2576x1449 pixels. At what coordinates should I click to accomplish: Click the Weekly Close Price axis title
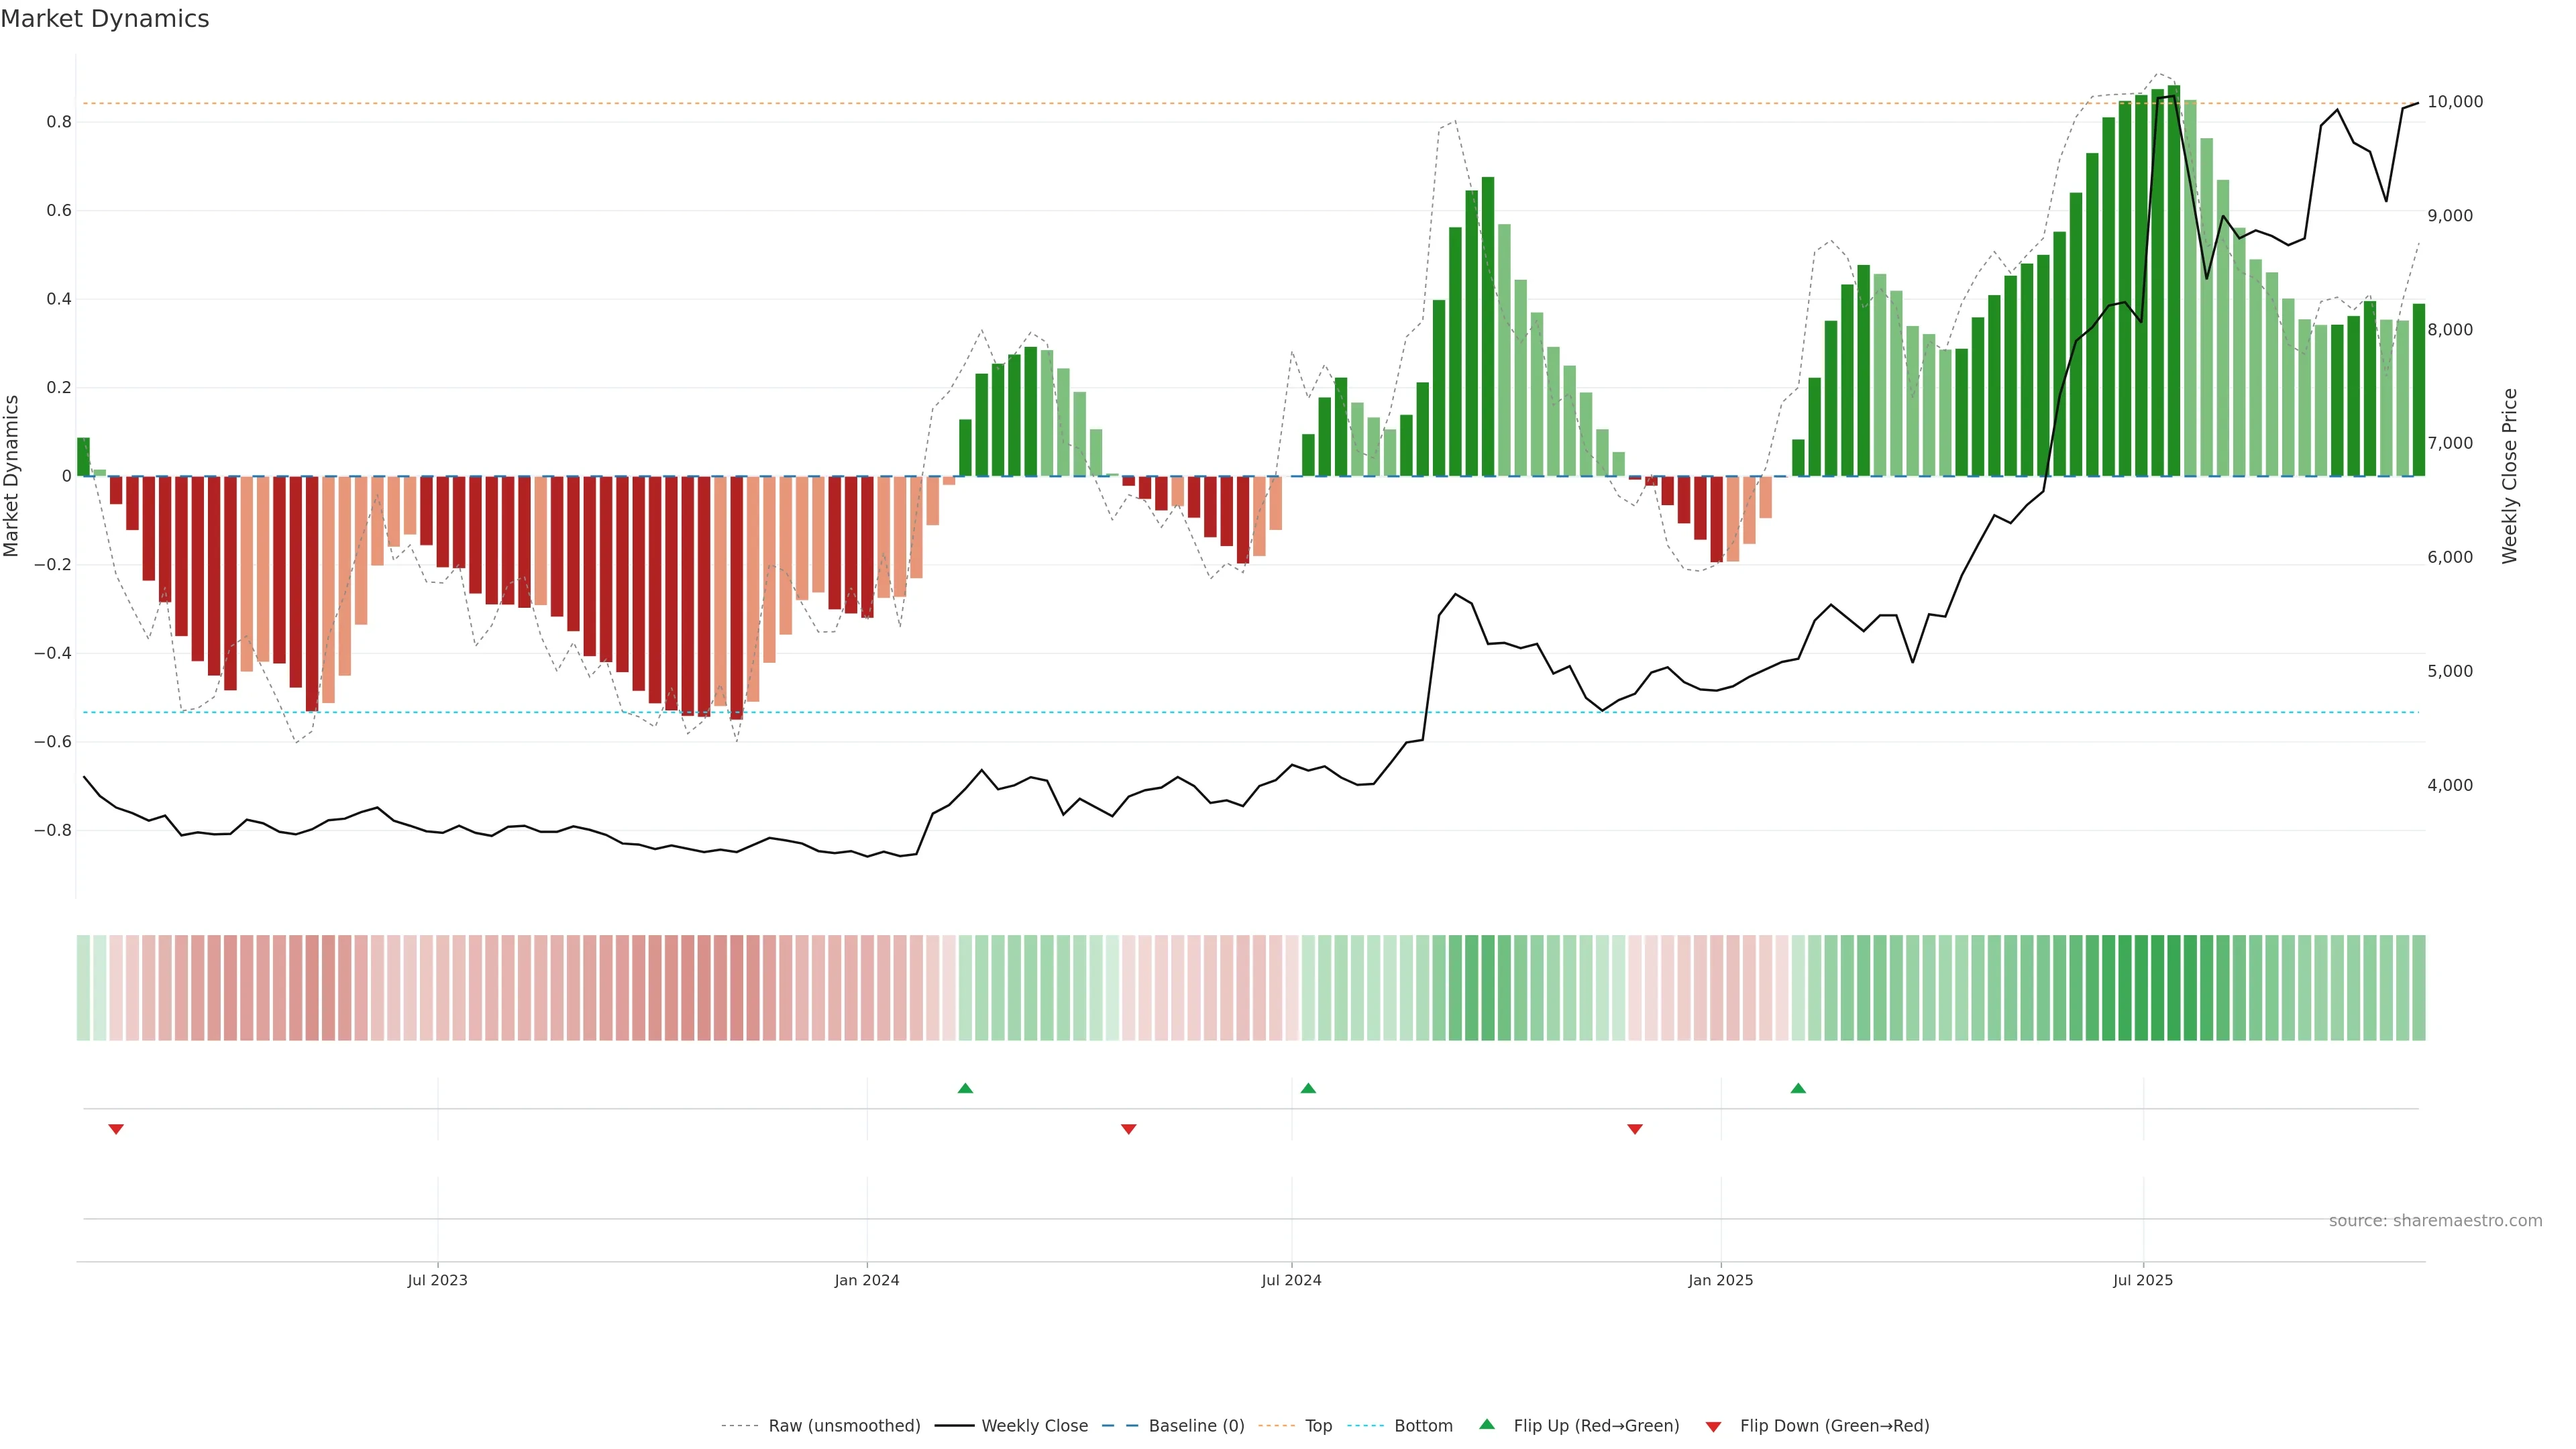pyautogui.click(x=2510, y=476)
